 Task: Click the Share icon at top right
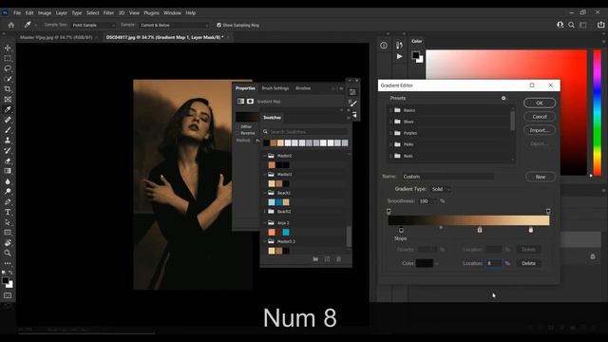[x=600, y=25]
